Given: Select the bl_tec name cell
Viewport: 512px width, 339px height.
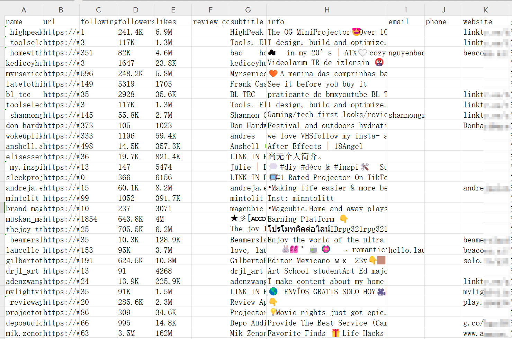Looking at the screenshot, I should point(24,94).
